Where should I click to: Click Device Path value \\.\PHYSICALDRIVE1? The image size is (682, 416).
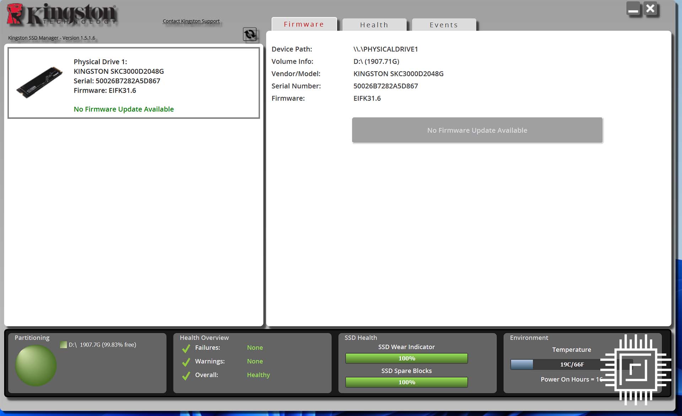[385, 49]
